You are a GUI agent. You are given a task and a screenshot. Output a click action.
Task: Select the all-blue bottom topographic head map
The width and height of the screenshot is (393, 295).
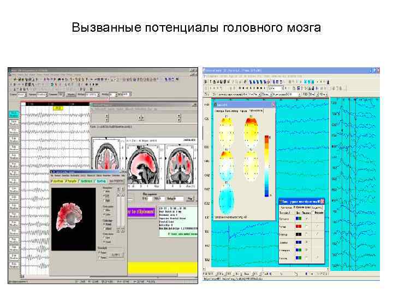click(x=227, y=198)
